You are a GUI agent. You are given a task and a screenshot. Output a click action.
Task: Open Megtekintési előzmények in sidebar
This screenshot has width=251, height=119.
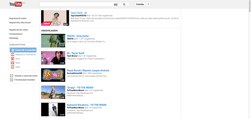(x=20, y=23)
